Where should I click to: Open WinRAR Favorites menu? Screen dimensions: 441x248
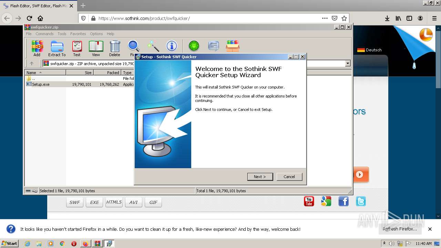(x=78, y=34)
